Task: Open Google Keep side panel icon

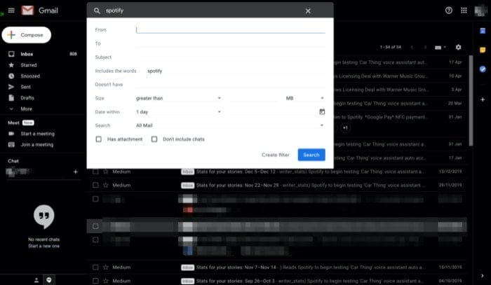Action: pyautogui.click(x=483, y=50)
